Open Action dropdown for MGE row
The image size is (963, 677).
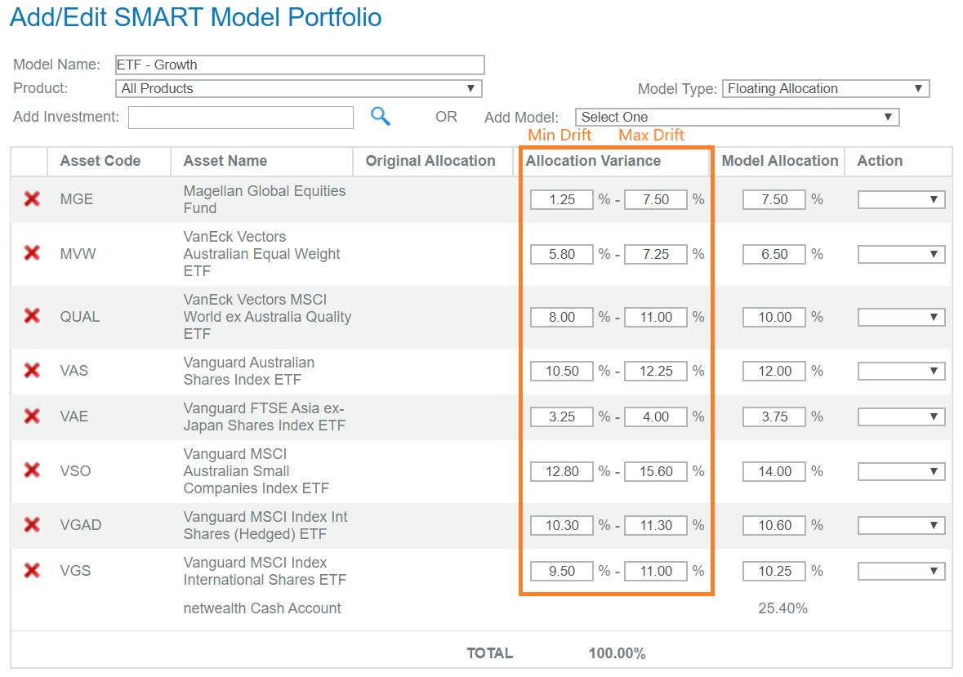[x=901, y=199]
